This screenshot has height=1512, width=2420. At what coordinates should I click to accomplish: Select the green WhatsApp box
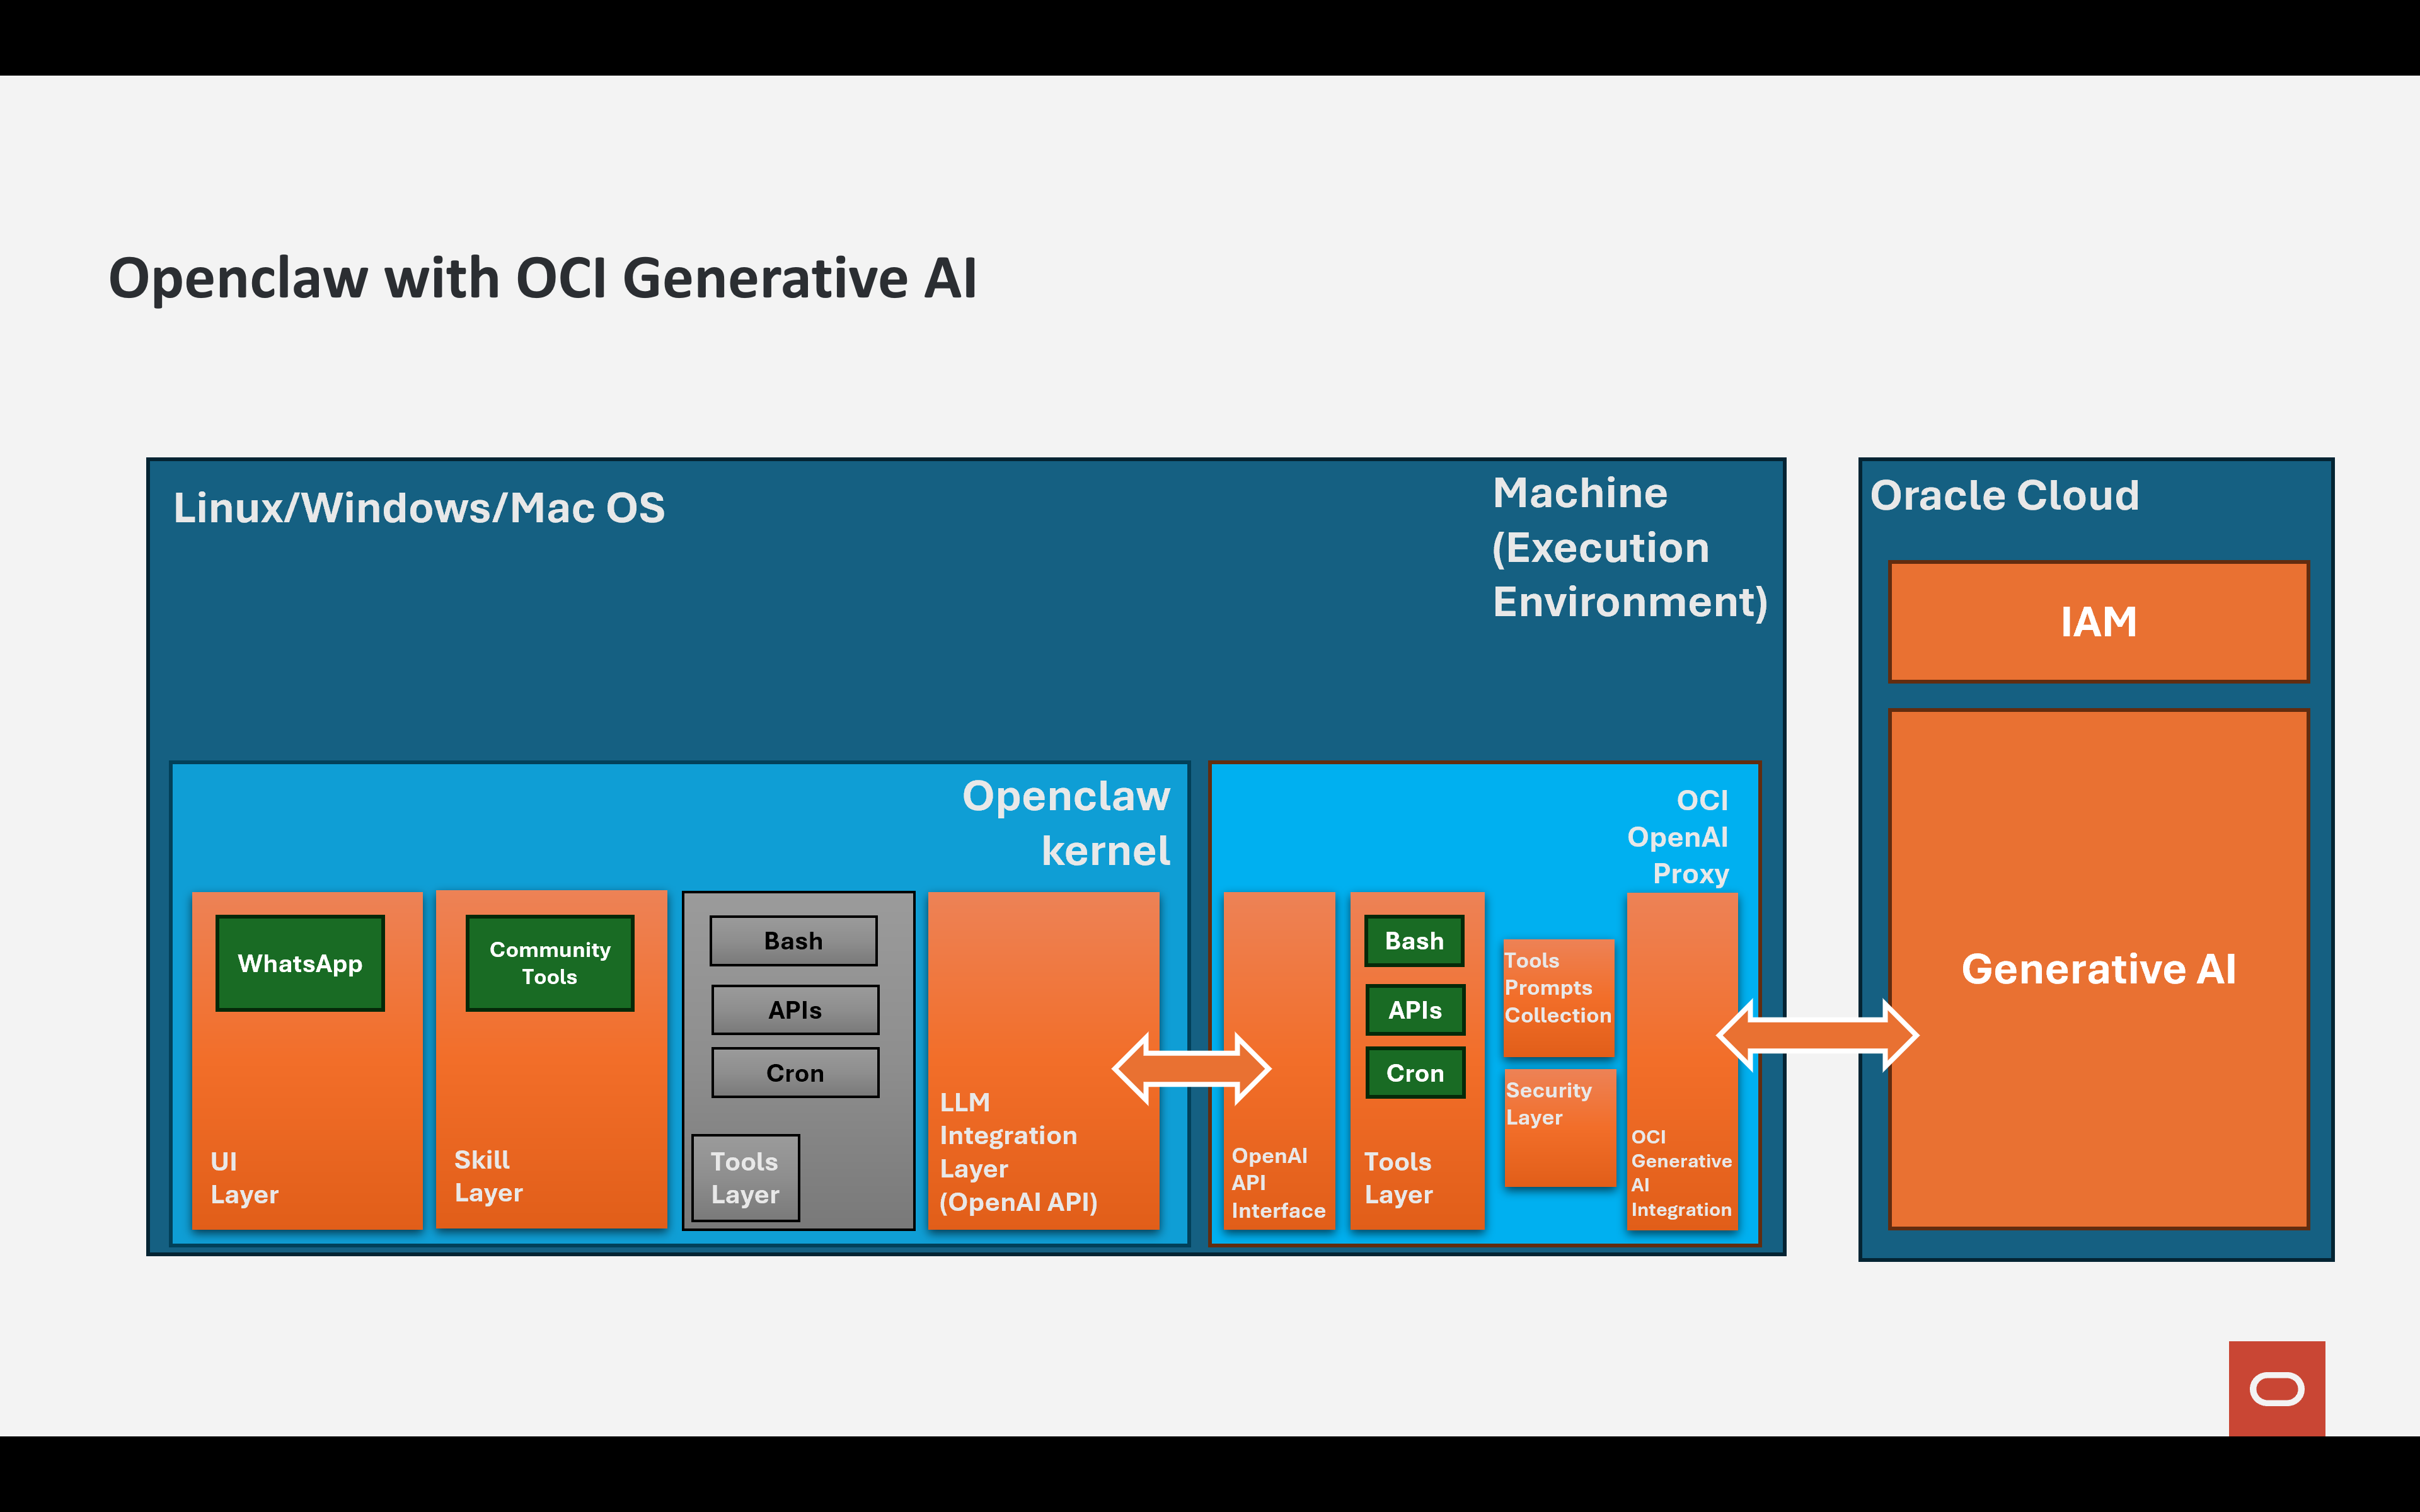click(300, 963)
